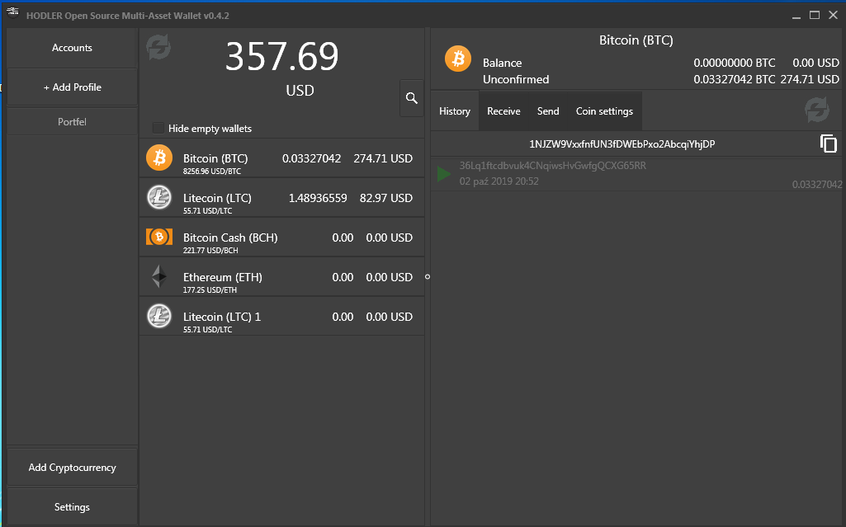Open the Coin settings tab

click(x=604, y=111)
